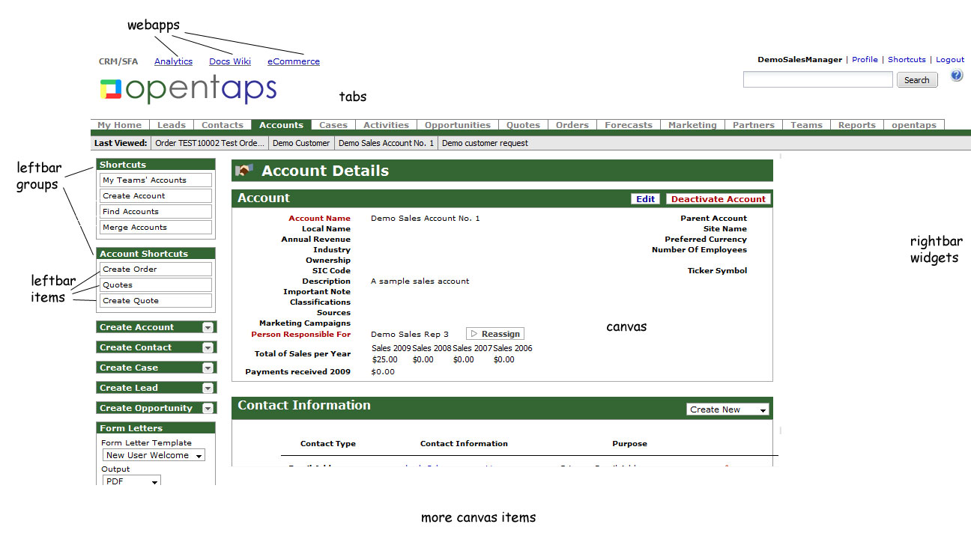Open the Quotes account shortcut

pyautogui.click(x=156, y=285)
